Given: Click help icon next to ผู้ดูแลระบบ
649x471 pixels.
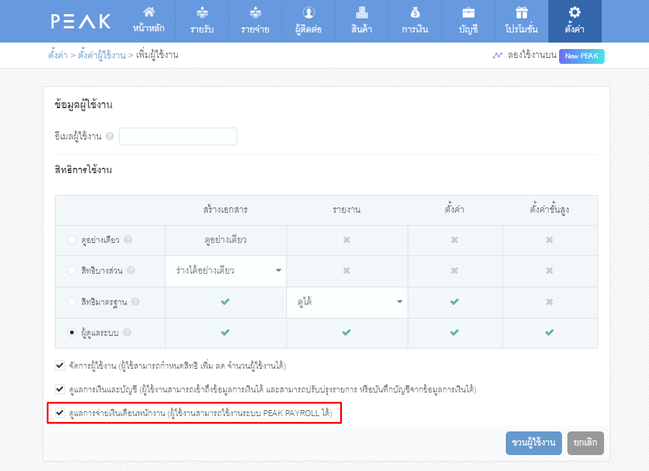Looking at the screenshot, I should click(127, 332).
